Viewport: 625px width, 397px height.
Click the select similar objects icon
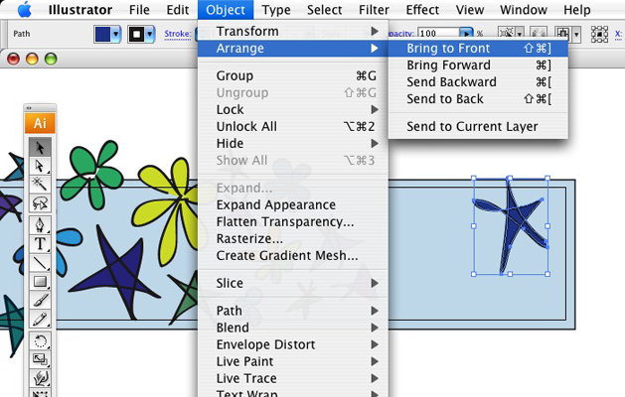click(506, 34)
